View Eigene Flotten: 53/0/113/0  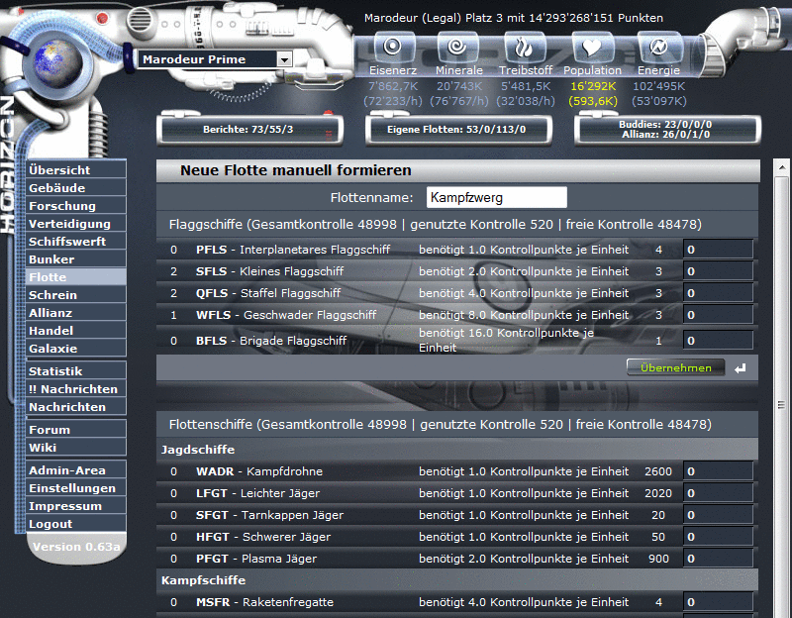click(x=458, y=129)
